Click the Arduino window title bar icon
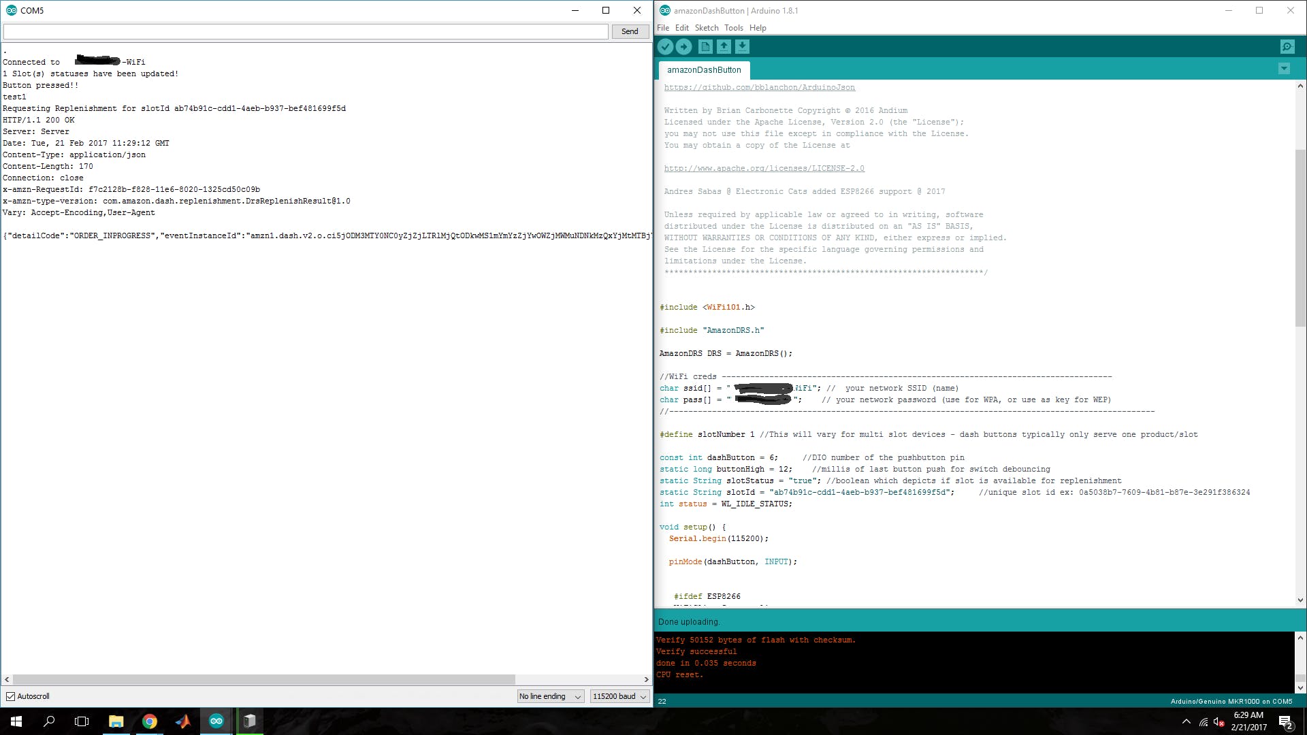Screen dimensions: 1307x735 click(665, 10)
